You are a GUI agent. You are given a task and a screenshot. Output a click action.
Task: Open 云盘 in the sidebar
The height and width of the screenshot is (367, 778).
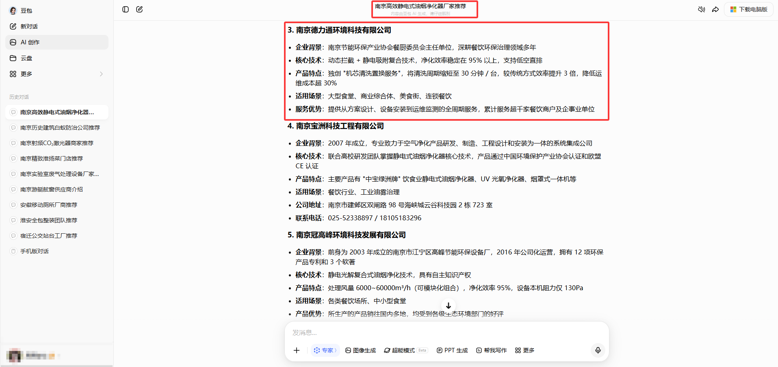point(57,58)
